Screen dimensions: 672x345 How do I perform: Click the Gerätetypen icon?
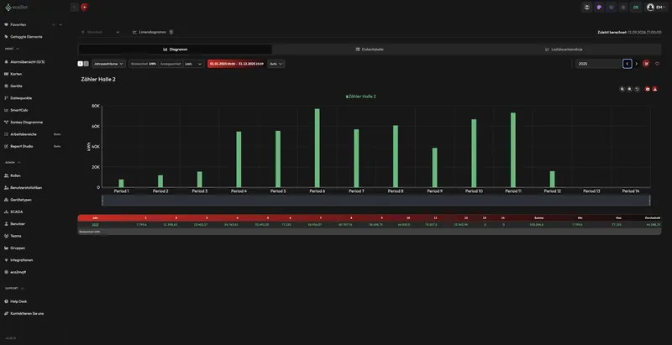[x=7, y=200]
